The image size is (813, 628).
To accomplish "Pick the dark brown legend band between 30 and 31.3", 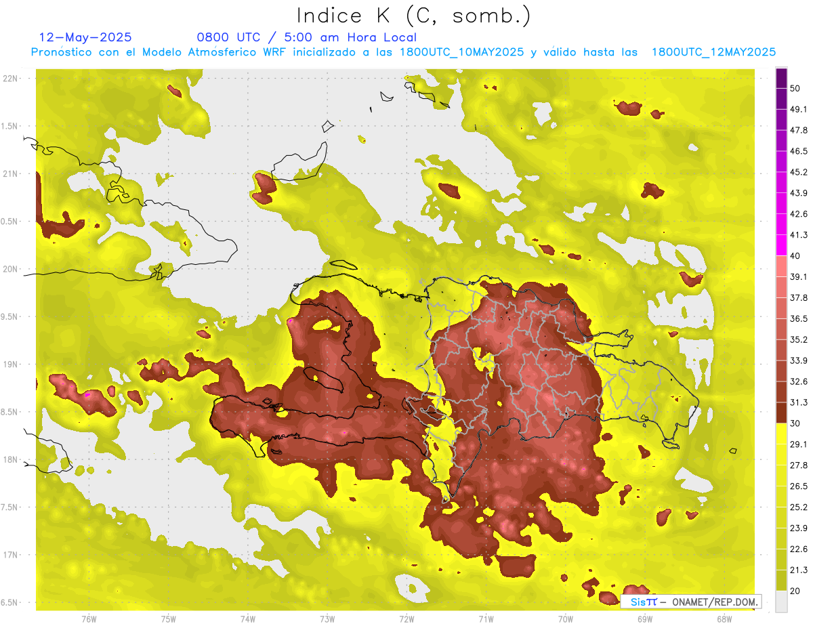I will click(x=781, y=413).
